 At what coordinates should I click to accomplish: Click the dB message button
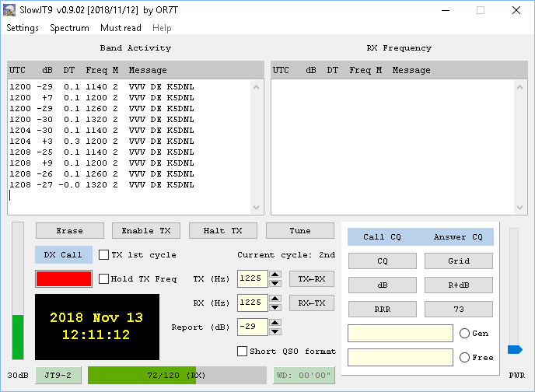click(383, 285)
